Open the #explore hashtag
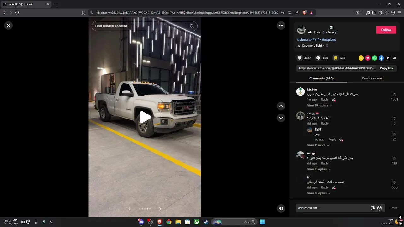The height and width of the screenshot is (227, 404). (x=329, y=40)
